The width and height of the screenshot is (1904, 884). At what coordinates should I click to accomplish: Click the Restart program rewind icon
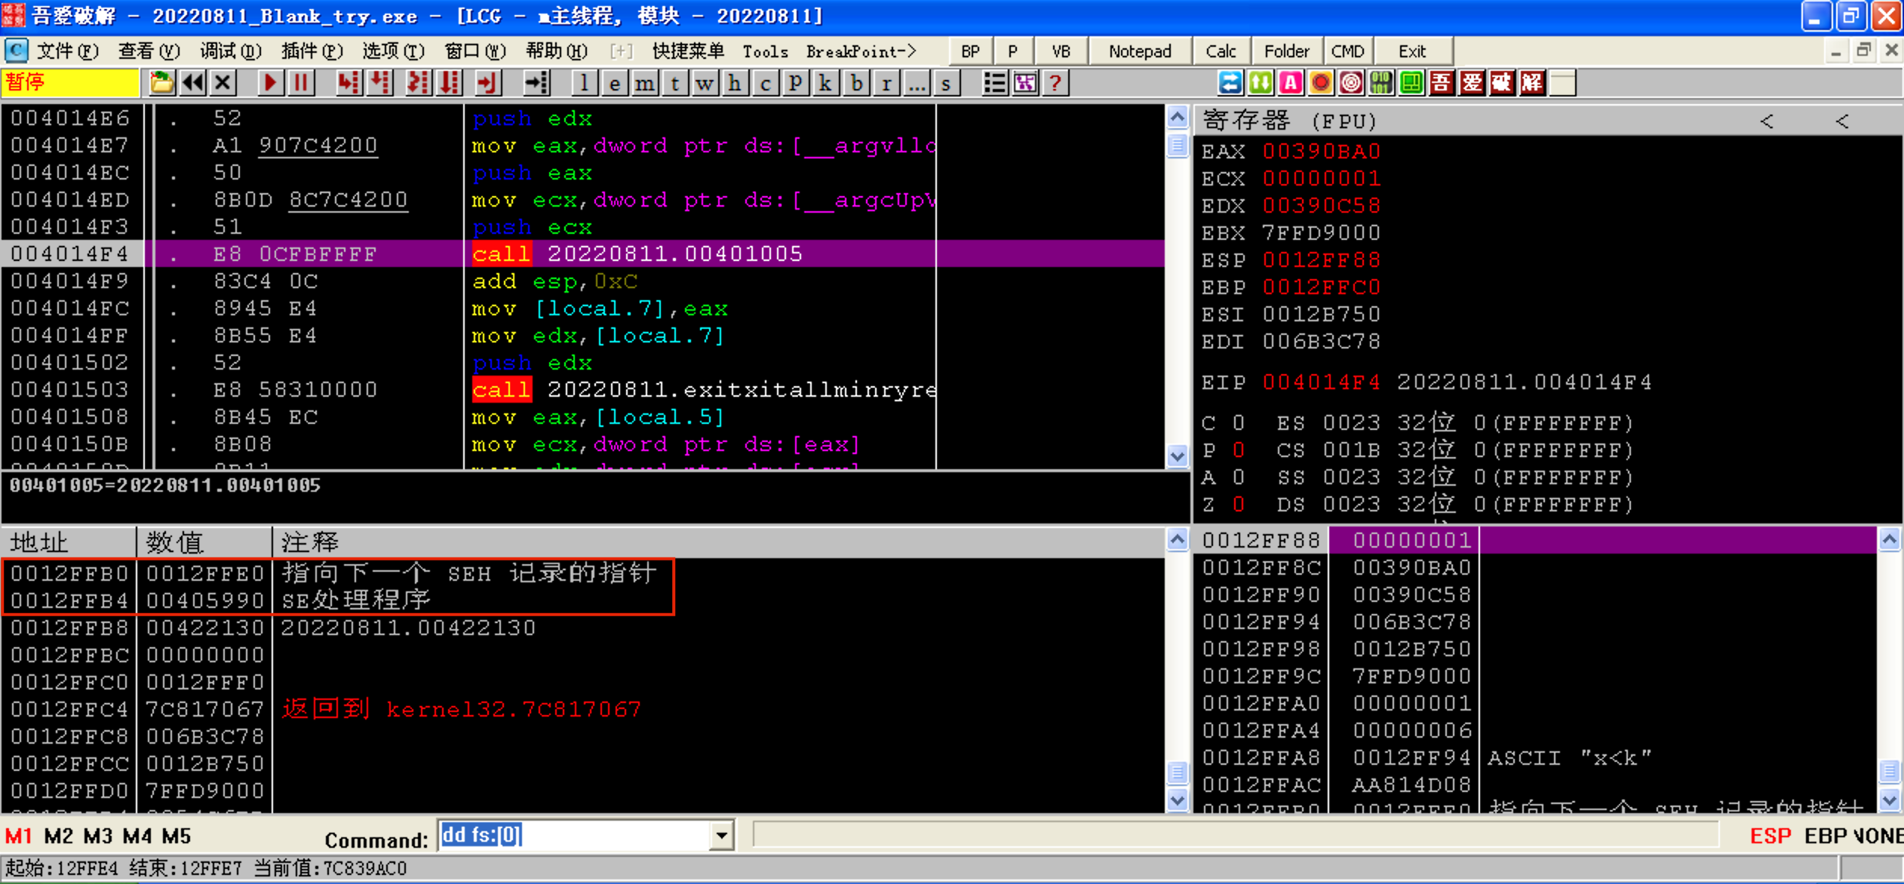tap(192, 82)
